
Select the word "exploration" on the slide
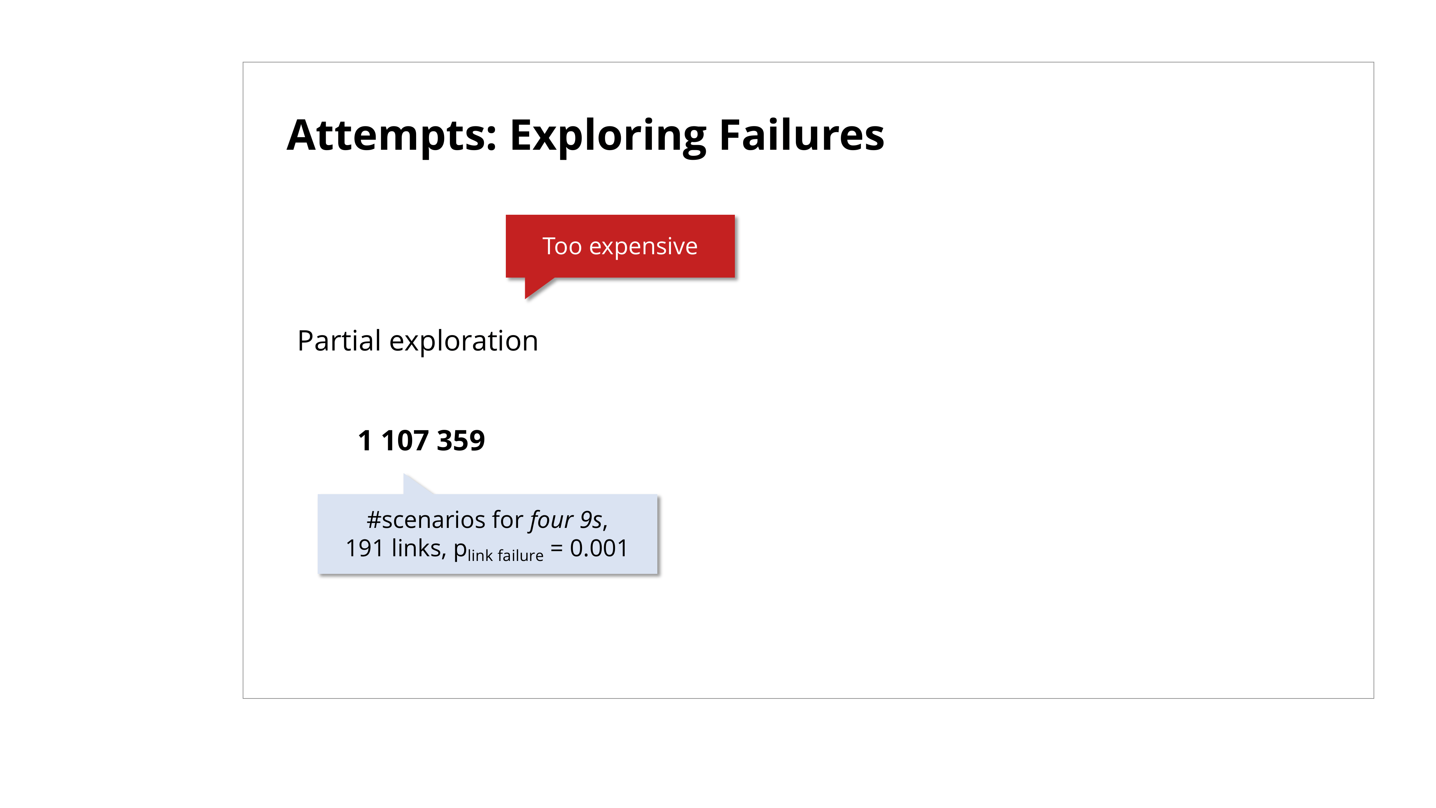(463, 341)
